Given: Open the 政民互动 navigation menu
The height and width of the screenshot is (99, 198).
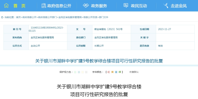Looking at the screenshot, I should 139,6.
